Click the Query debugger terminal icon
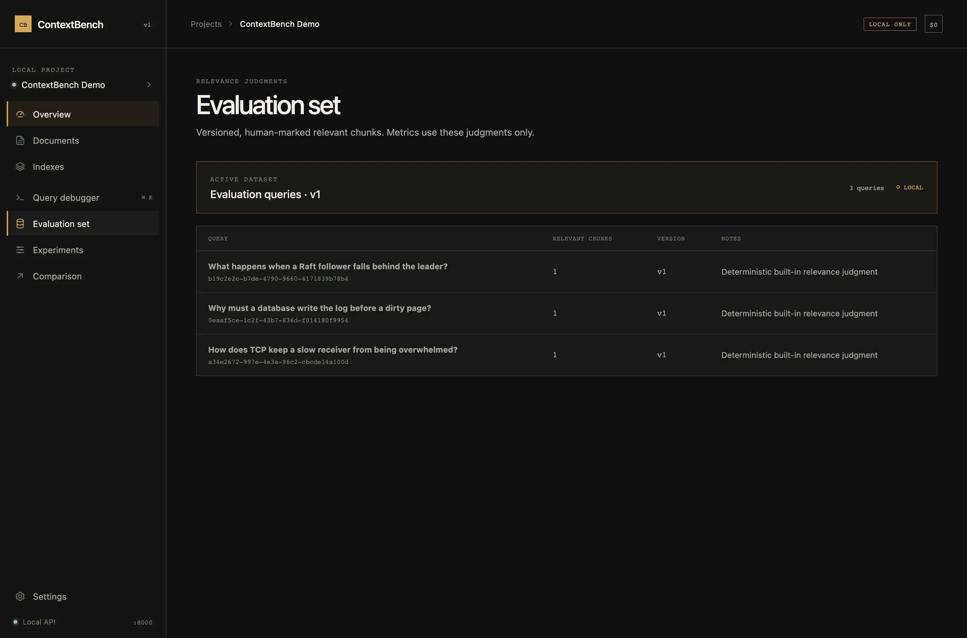 pos(20,198)
